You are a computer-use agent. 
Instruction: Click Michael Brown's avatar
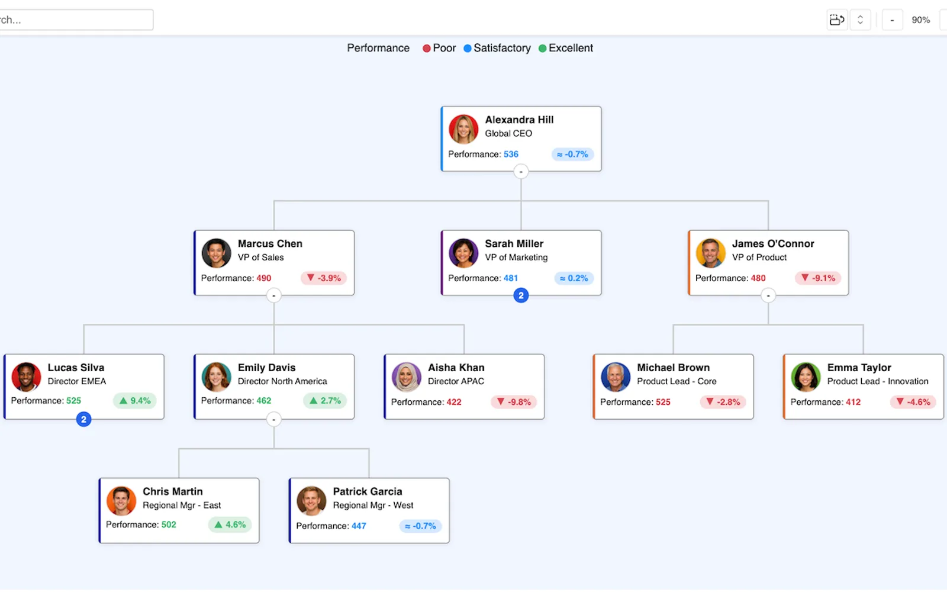click(616, 377)
